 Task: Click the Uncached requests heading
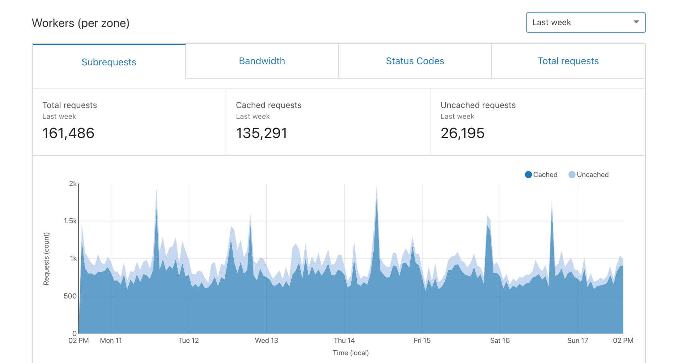(x=478, y=105)
